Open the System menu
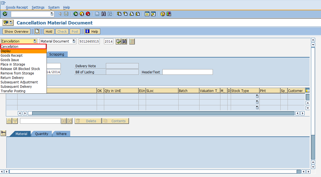This screenshot has height=177, width=321. 54,7
